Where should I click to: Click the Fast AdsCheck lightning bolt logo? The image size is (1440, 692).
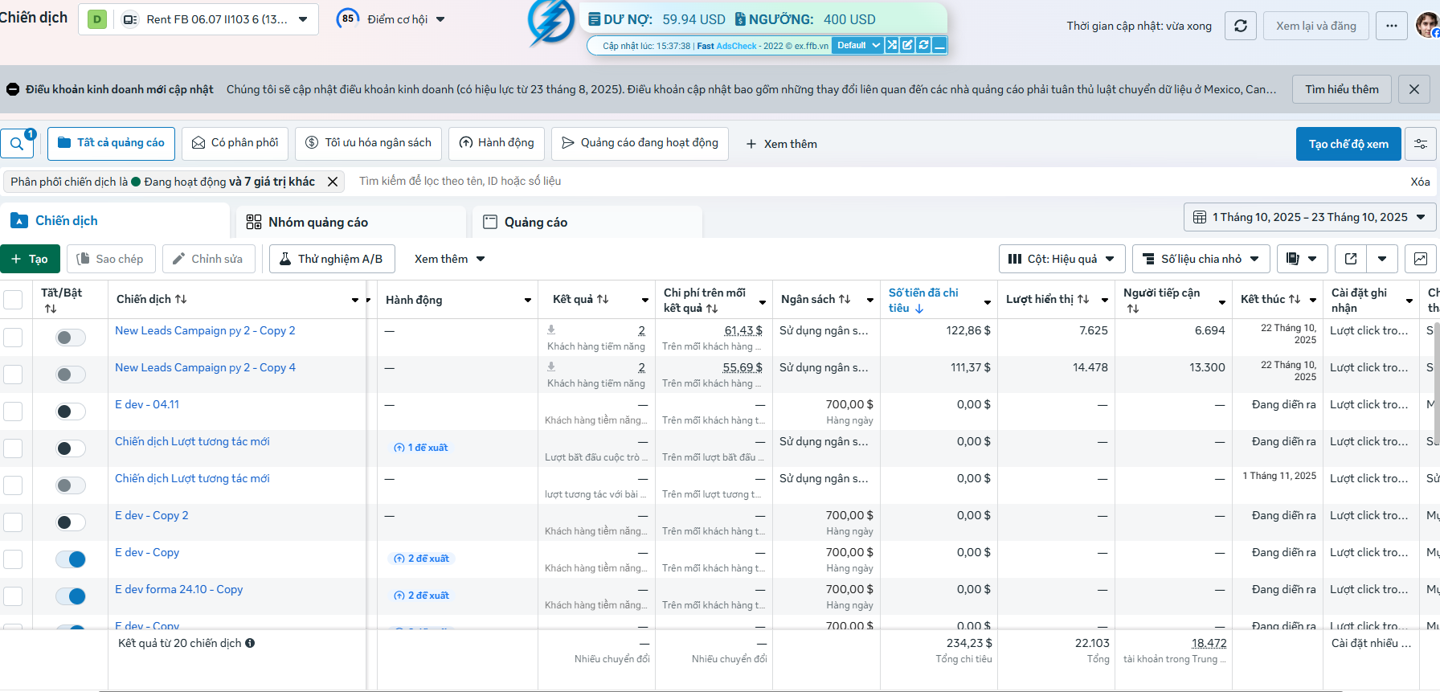pyautogui.click(x=551, y=22)
